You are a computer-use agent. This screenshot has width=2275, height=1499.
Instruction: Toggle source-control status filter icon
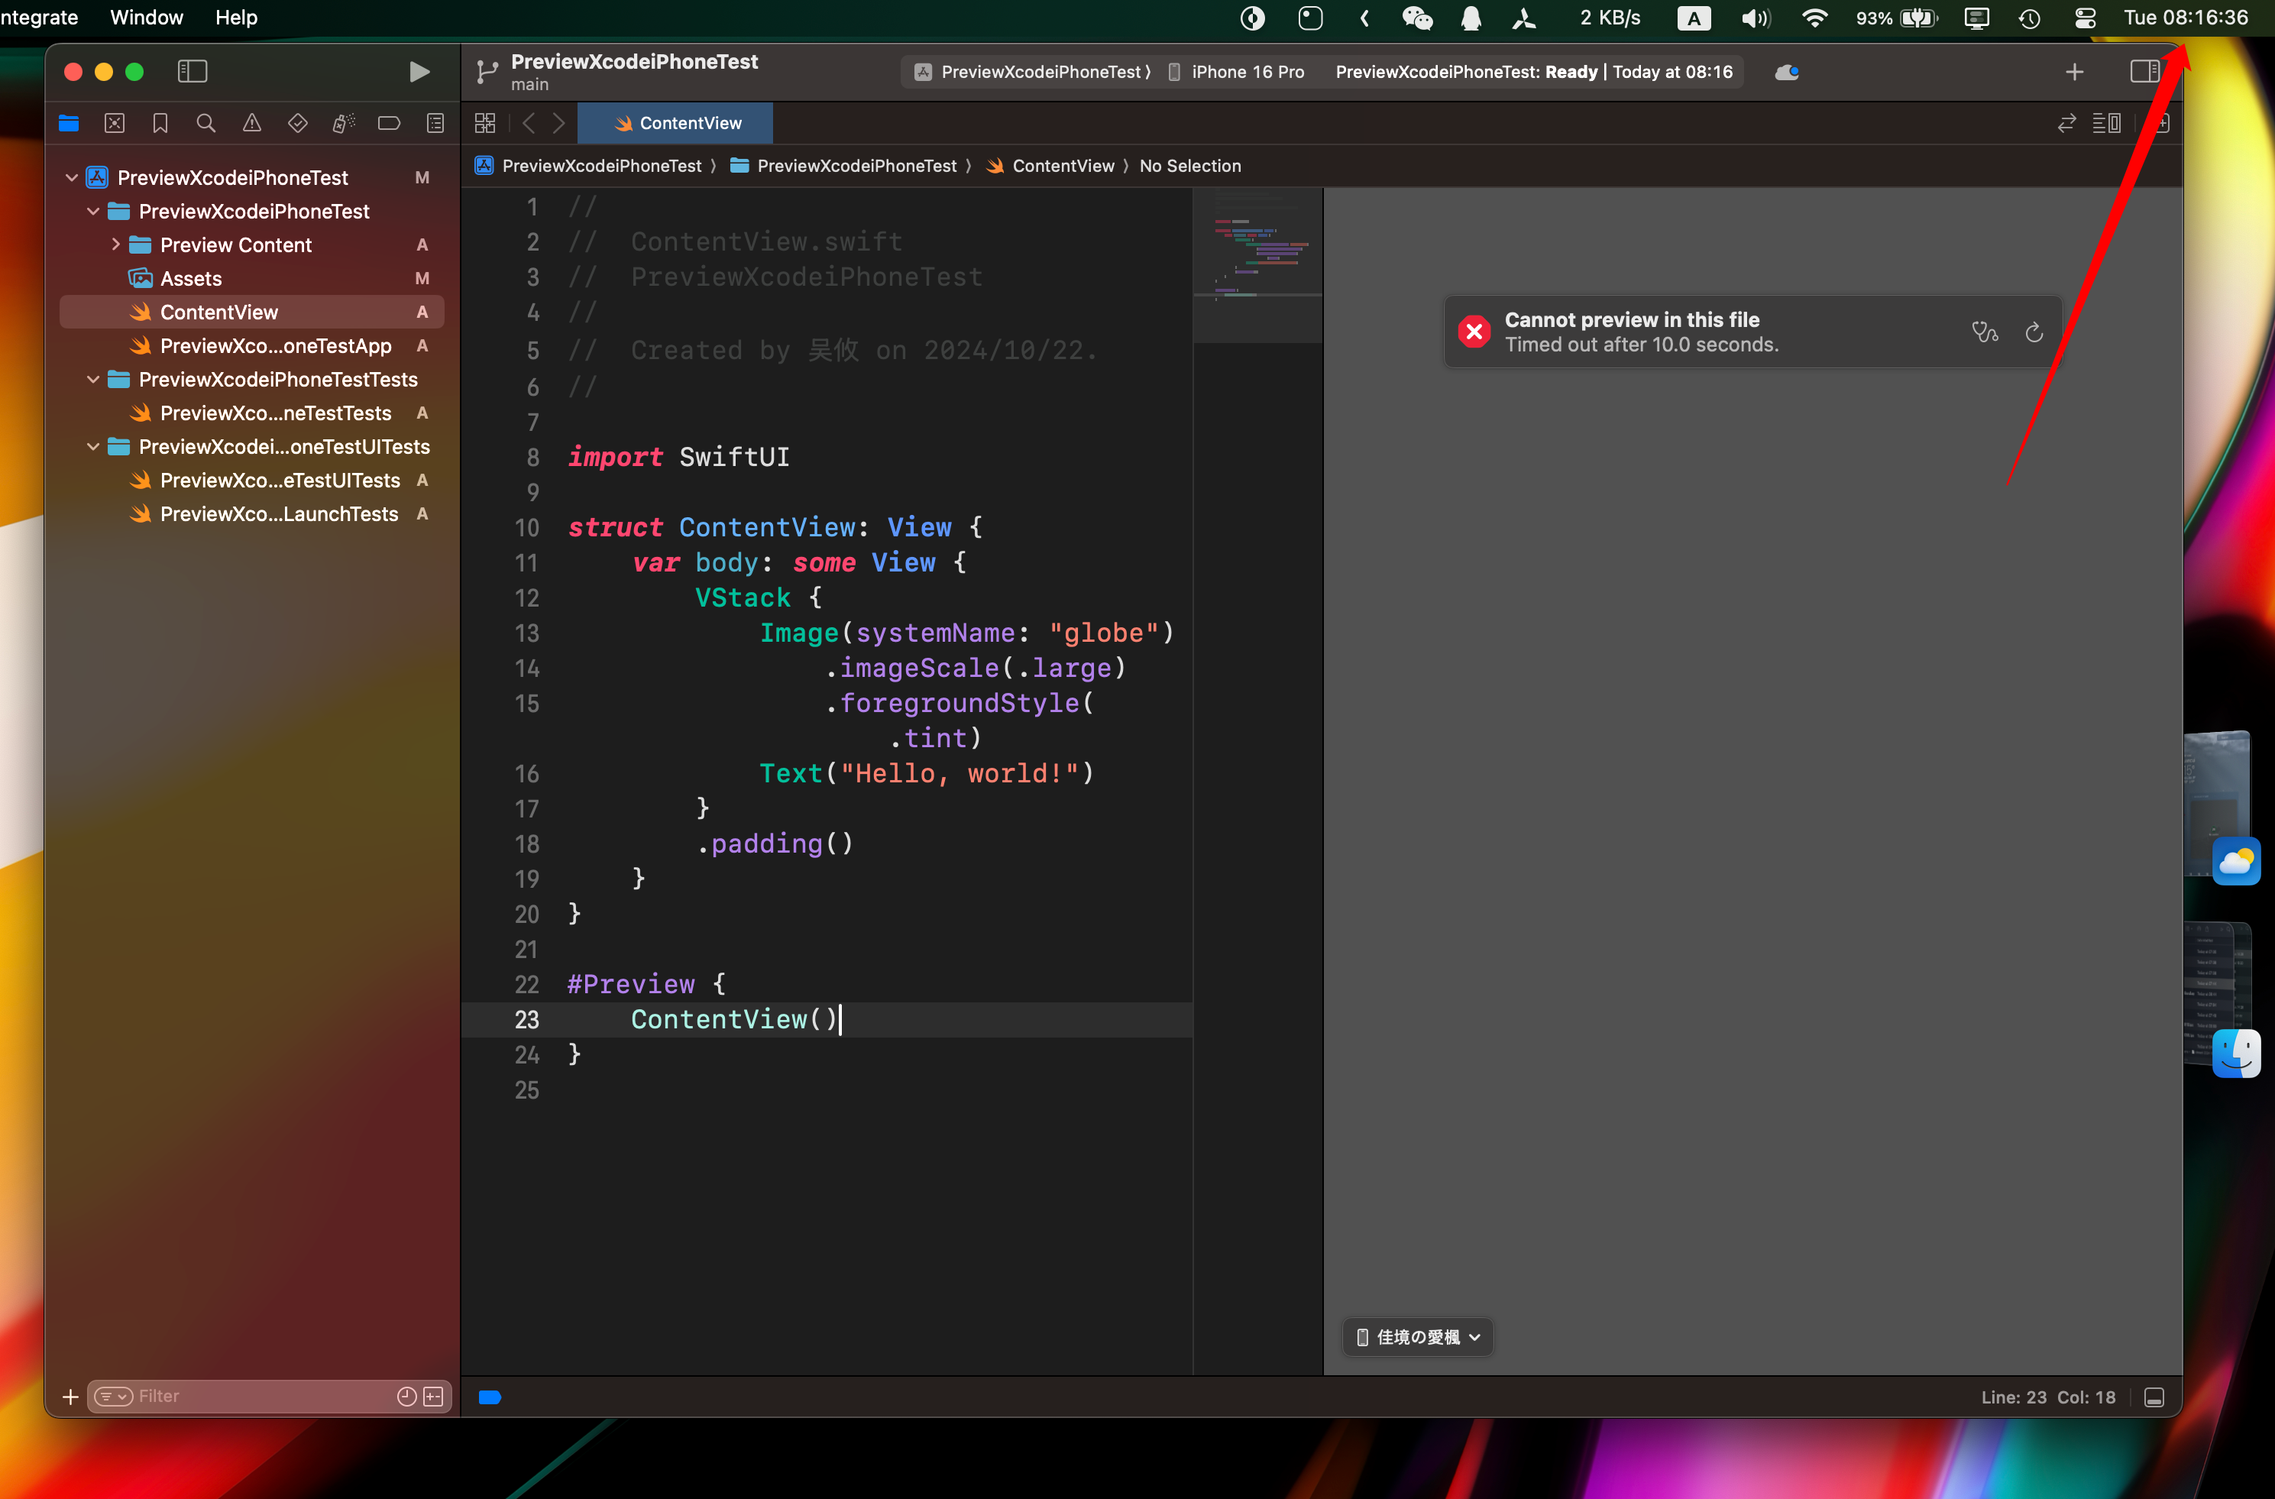click(x=433, y=1397)
